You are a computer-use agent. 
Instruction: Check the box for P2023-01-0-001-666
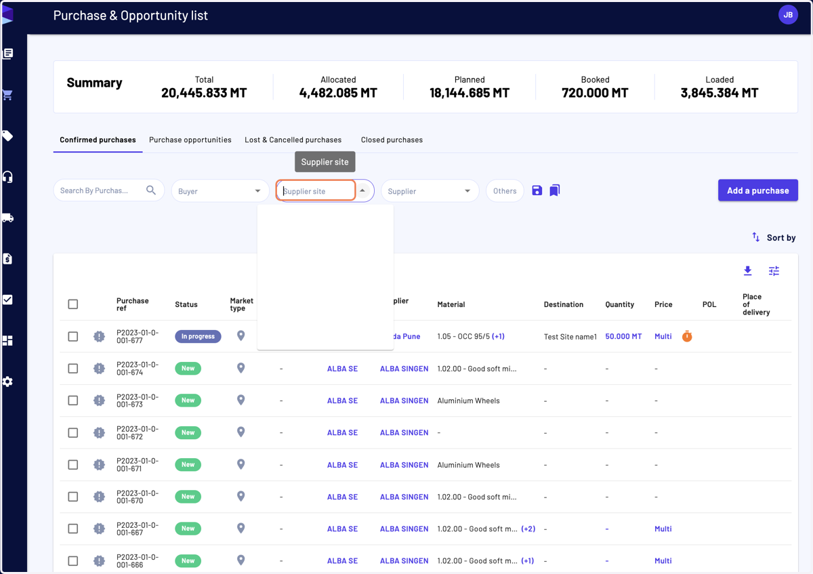coord(73,561)
